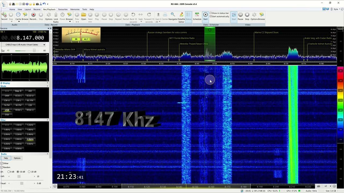Image resolution: width=344 pixels, height=193 pixels.
Task: Go back 10 seconds in playback
Action: point(133,17)
